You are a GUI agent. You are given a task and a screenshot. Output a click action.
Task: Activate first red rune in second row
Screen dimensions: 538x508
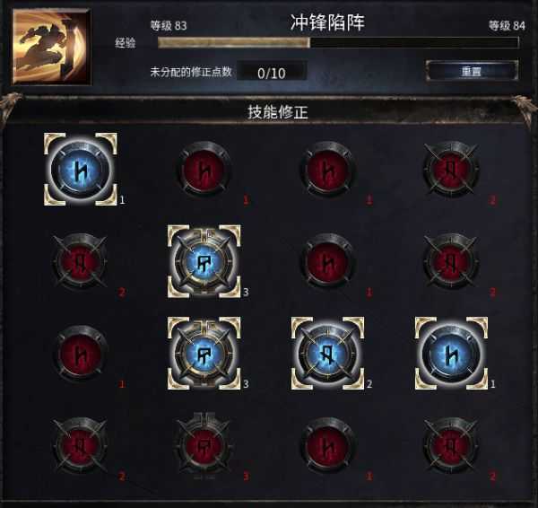(81, 261)
